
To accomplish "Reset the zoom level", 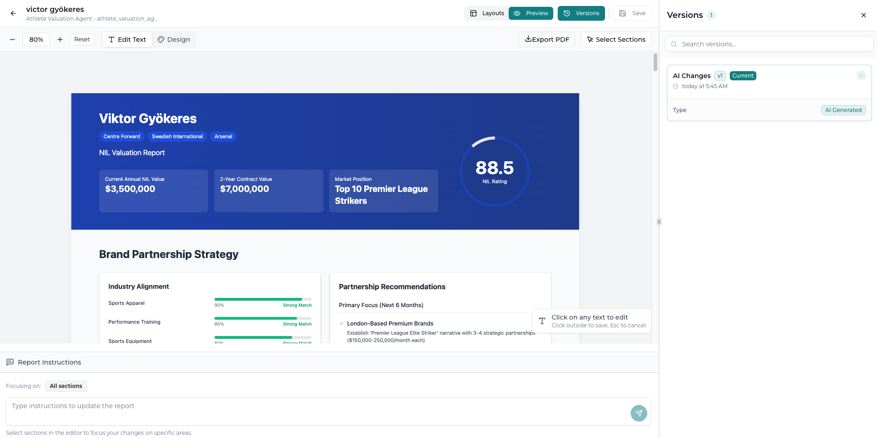I will [82, 39].
